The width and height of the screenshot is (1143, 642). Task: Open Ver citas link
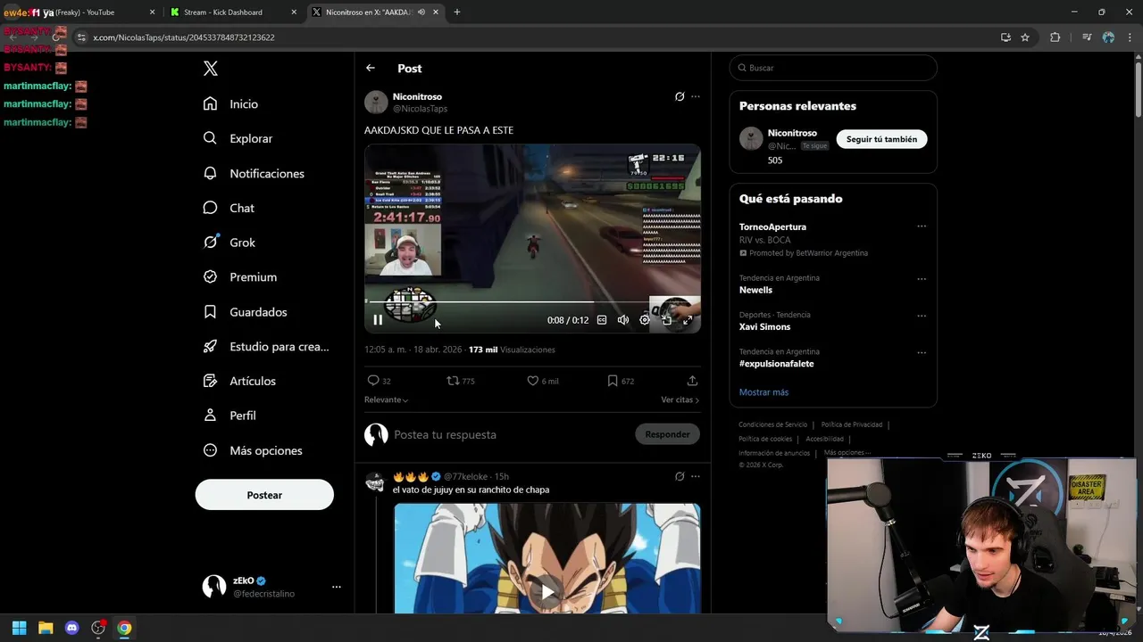coord(680,399)
